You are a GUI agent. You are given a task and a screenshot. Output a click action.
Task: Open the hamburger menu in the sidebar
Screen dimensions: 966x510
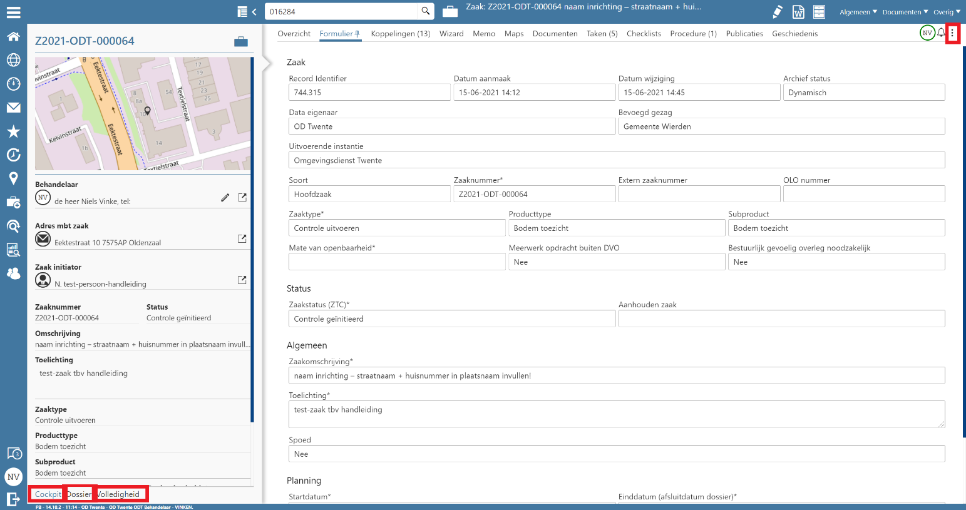(13, 12)
